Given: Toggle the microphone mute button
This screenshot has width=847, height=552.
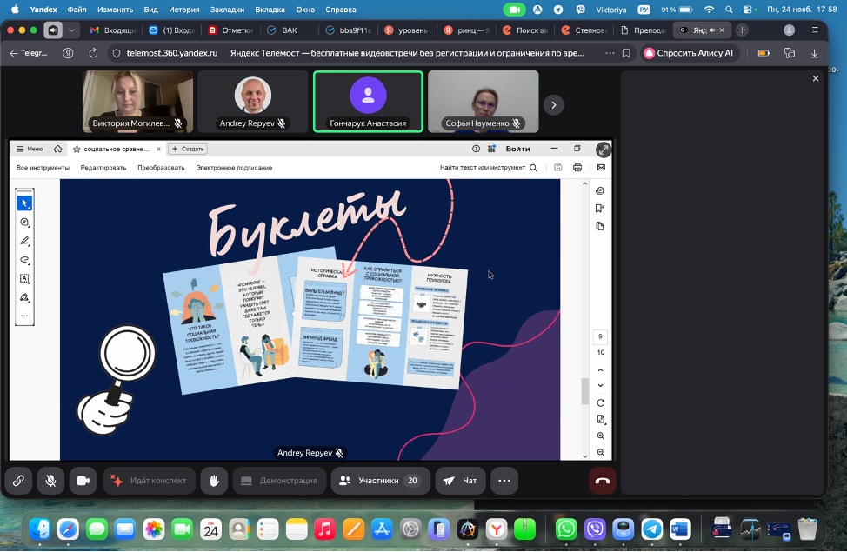Looking at the screenshot, I should tap(50, 480).
